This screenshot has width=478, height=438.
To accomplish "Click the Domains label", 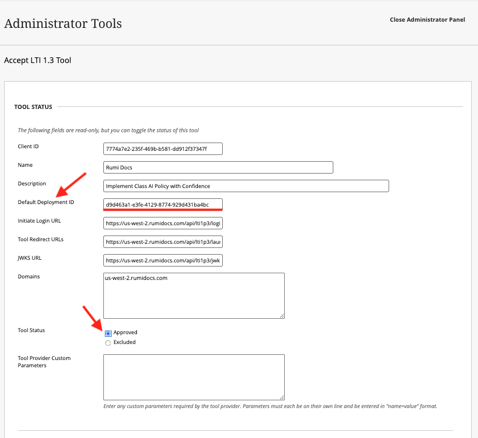I will [28, 276].
